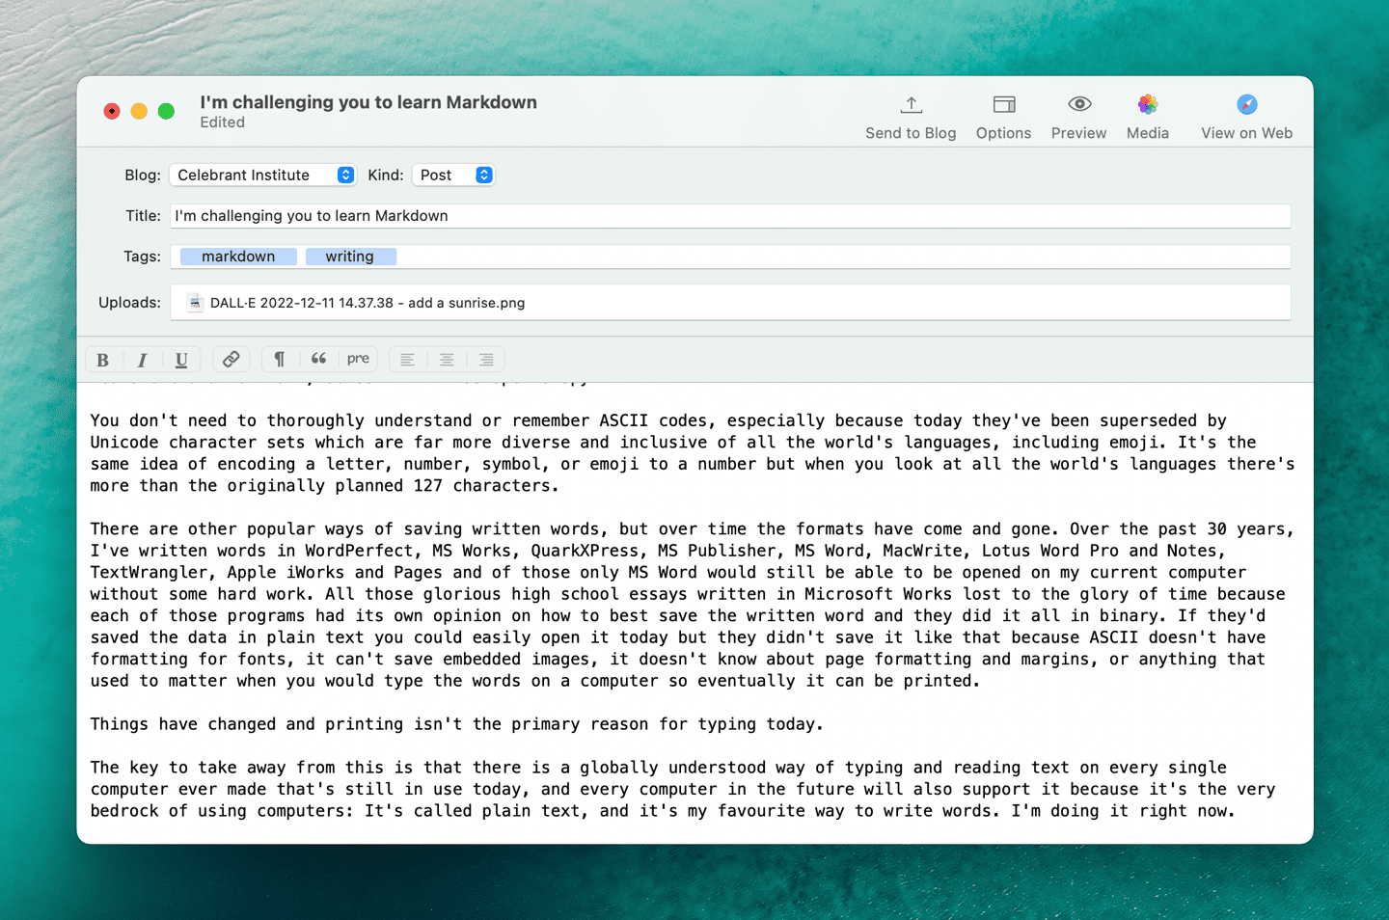Apply italic formatting

(x=142, y=359)
